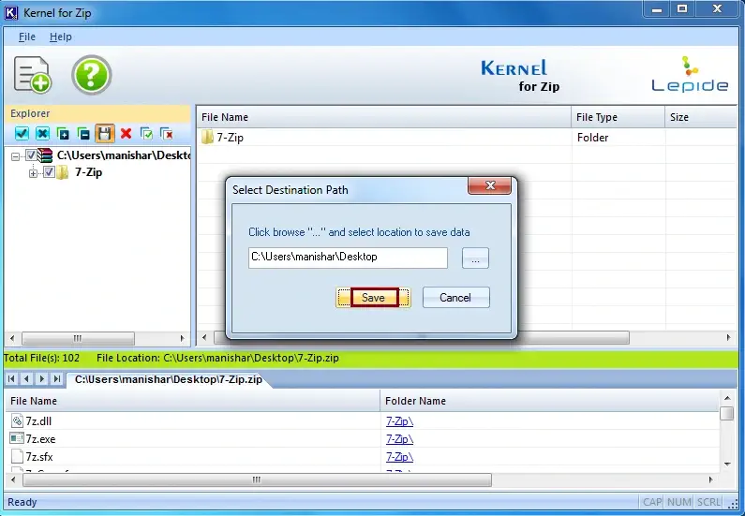Open 7-Zip\ folder link for 7z.sfx

[399, 457]
